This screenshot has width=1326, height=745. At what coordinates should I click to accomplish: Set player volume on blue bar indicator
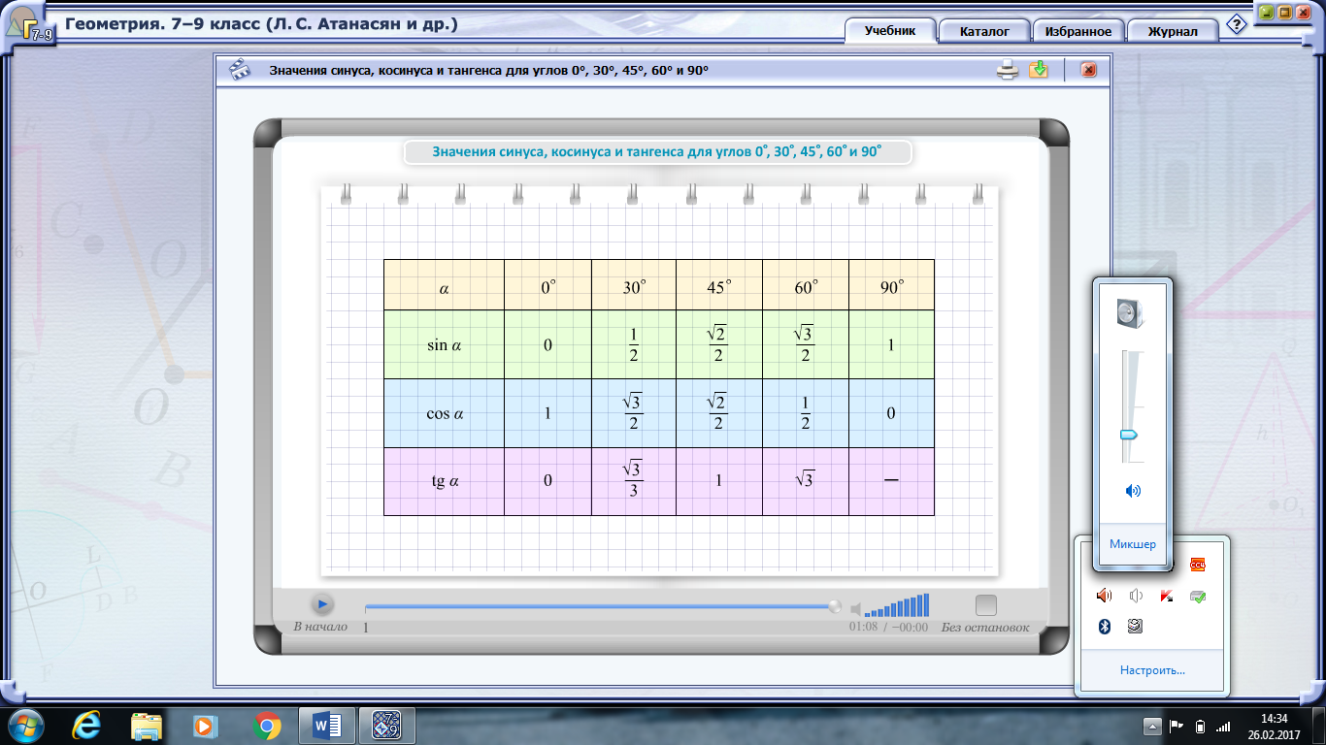tap(897, 605)
